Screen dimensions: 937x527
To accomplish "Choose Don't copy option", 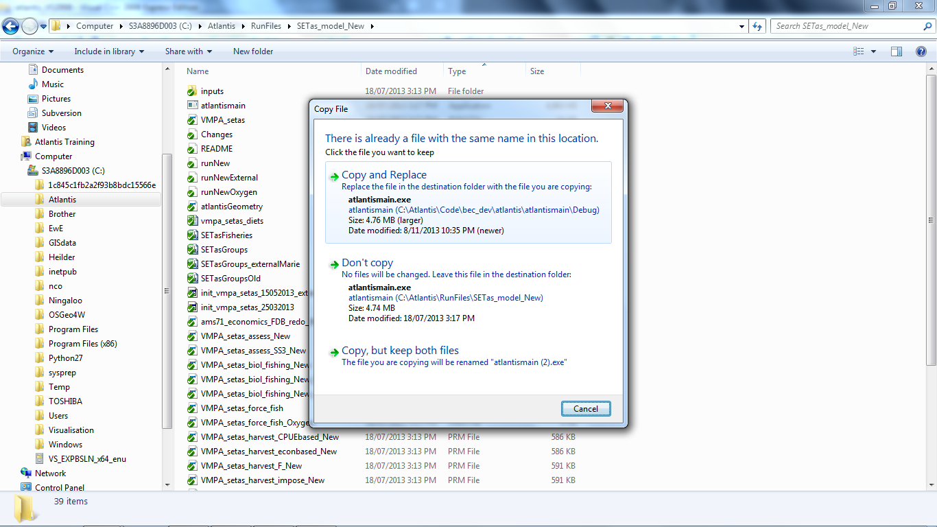I will point(367,263).
